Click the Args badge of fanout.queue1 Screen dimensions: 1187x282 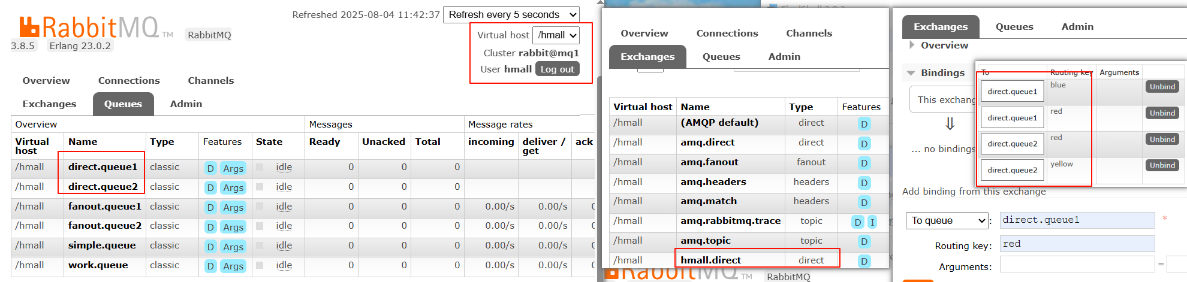(x=233, y=207)
